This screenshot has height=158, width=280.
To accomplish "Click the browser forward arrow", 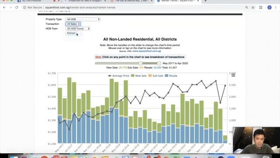I will 10,7.
